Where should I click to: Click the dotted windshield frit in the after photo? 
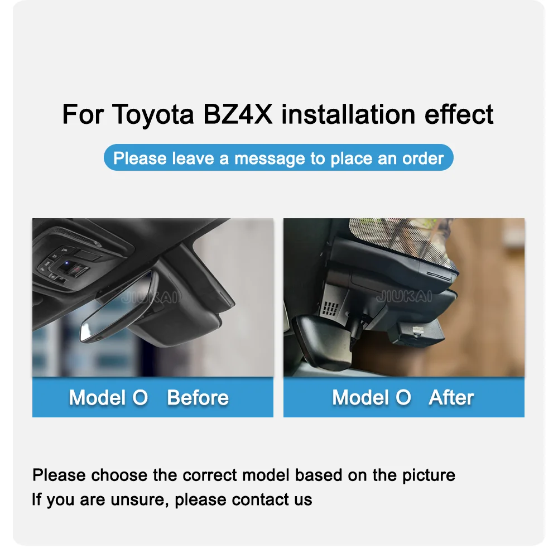pos(398,242)
